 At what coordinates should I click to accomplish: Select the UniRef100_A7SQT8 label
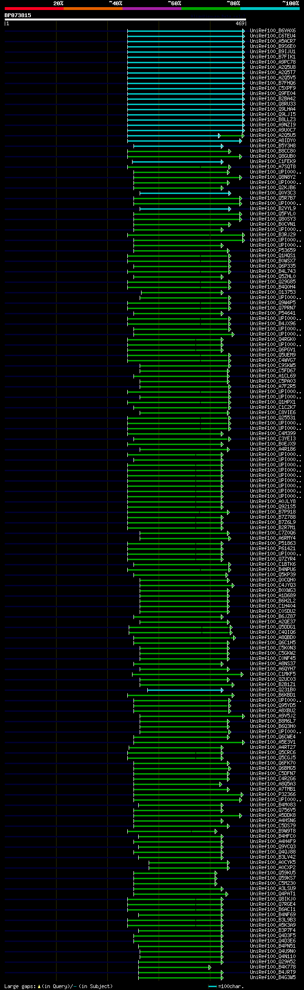click(273, 167)
